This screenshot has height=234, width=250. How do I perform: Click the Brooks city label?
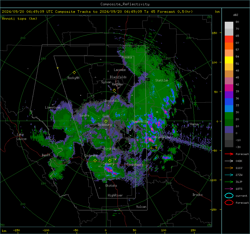click(x=197, y=195)
